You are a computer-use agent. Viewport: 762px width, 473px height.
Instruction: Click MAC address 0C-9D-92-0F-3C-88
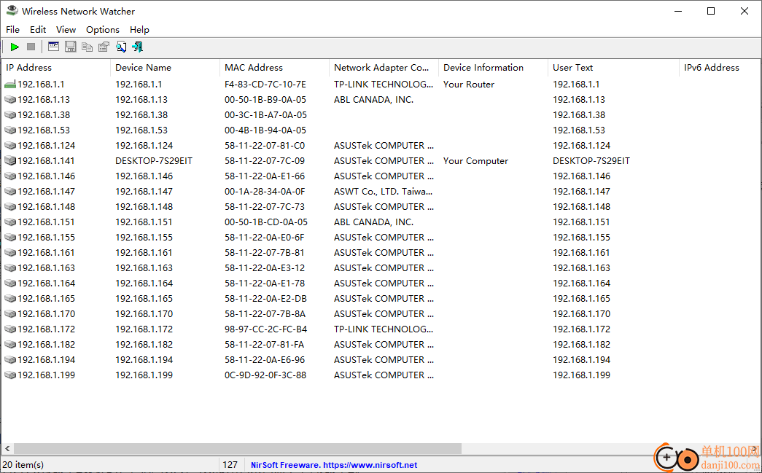coord(265,375)
